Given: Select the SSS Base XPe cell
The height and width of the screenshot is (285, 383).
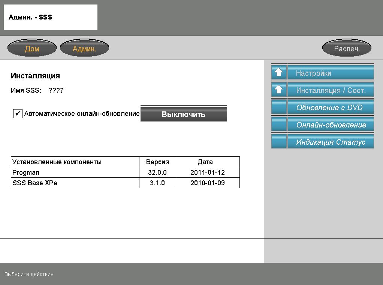Looking at the screenshot, I should (x=75, y=183).
